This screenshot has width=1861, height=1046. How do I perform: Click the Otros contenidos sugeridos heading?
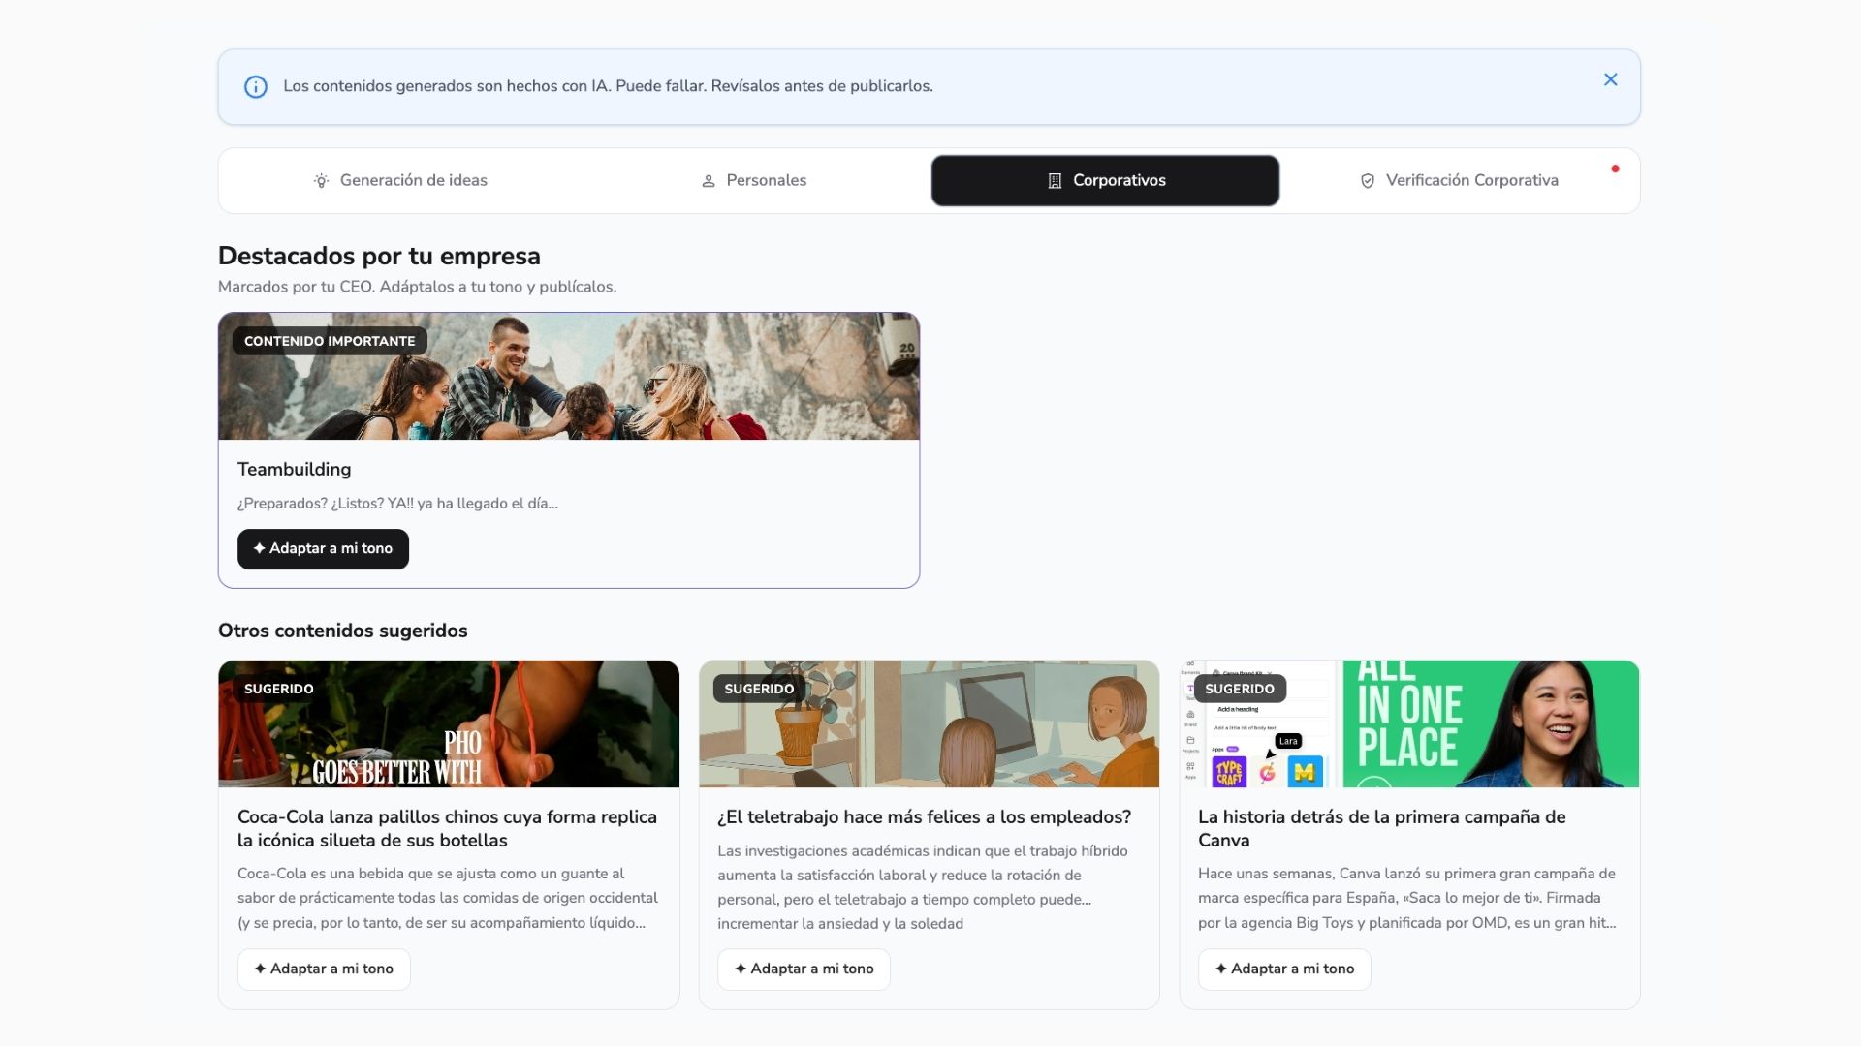343,631
